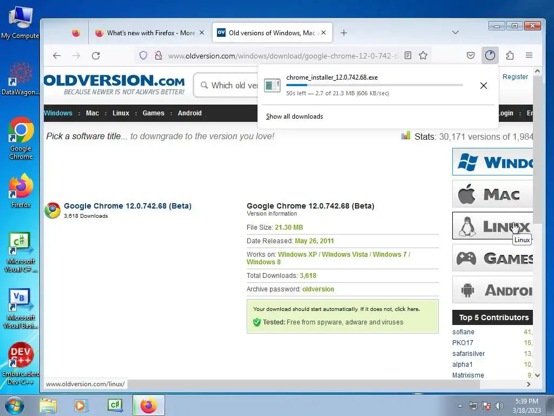Open the Firefox hamburger application menu

(x=529, y=55)
